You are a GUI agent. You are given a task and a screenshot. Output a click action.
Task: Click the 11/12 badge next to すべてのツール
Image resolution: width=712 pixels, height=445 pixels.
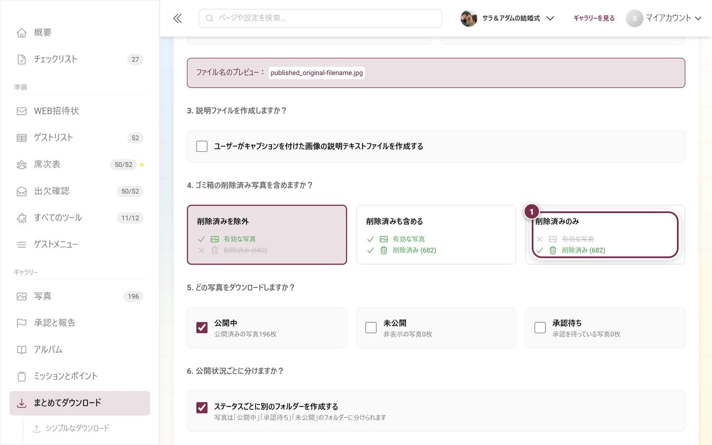click(130, 218)
